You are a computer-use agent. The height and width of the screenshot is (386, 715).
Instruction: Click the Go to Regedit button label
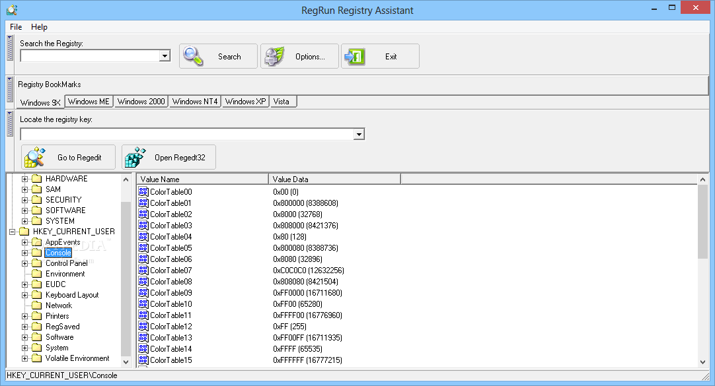pos(79,158)
